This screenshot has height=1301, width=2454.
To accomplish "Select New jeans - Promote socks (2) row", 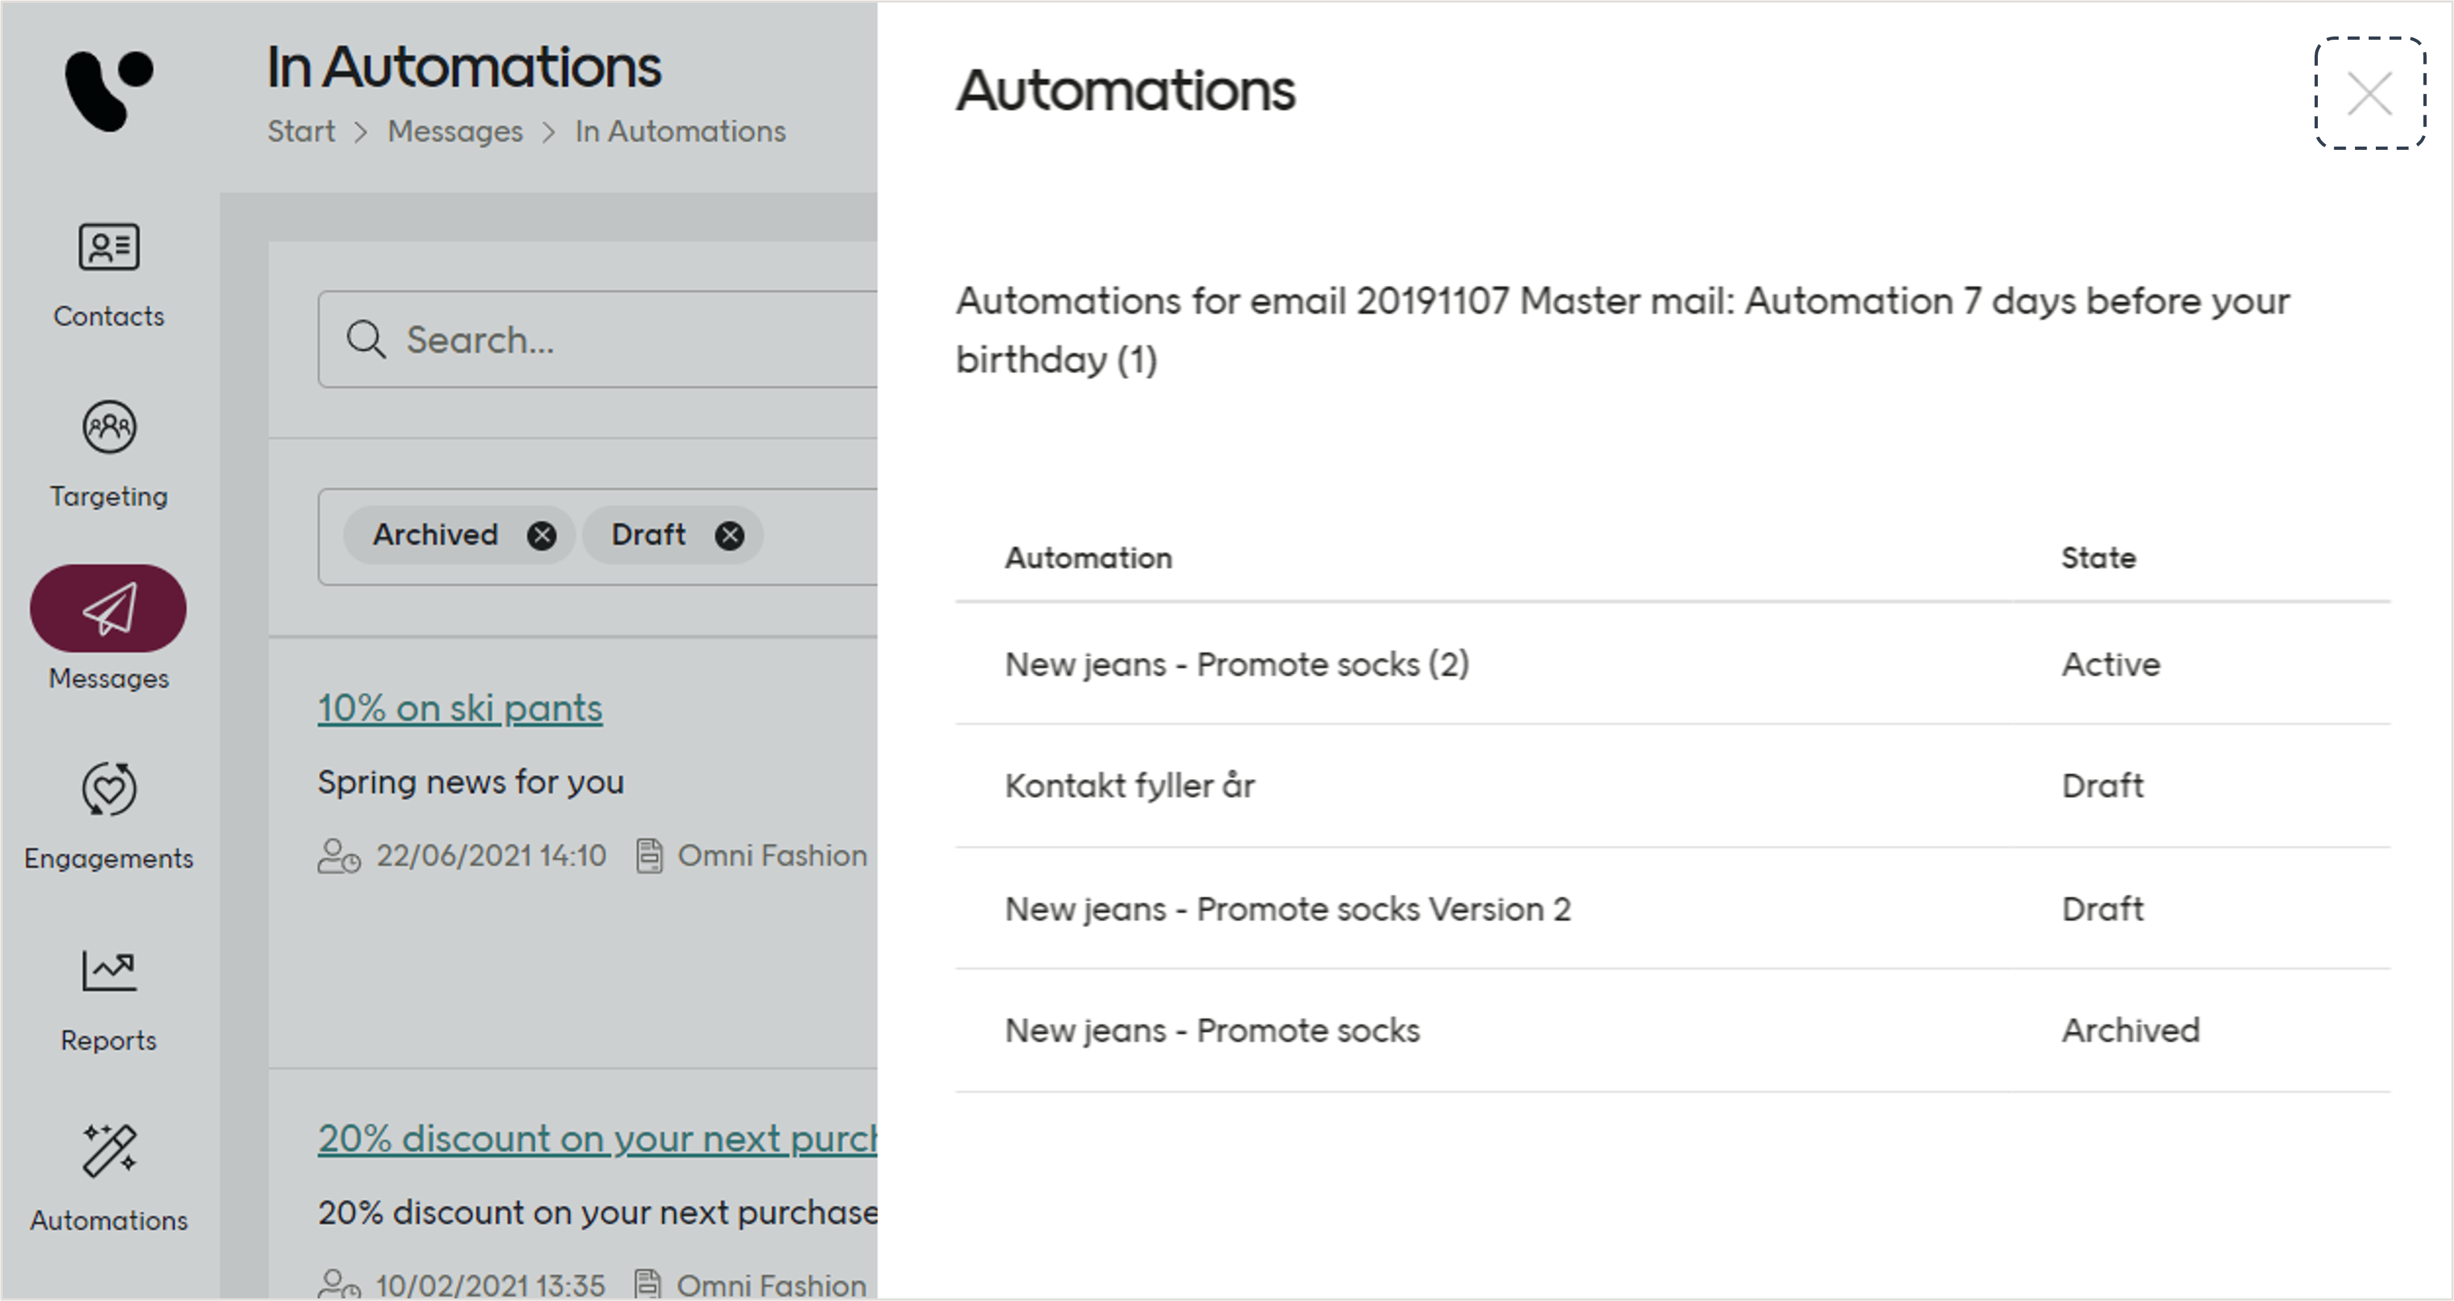I will [1236, 664].
